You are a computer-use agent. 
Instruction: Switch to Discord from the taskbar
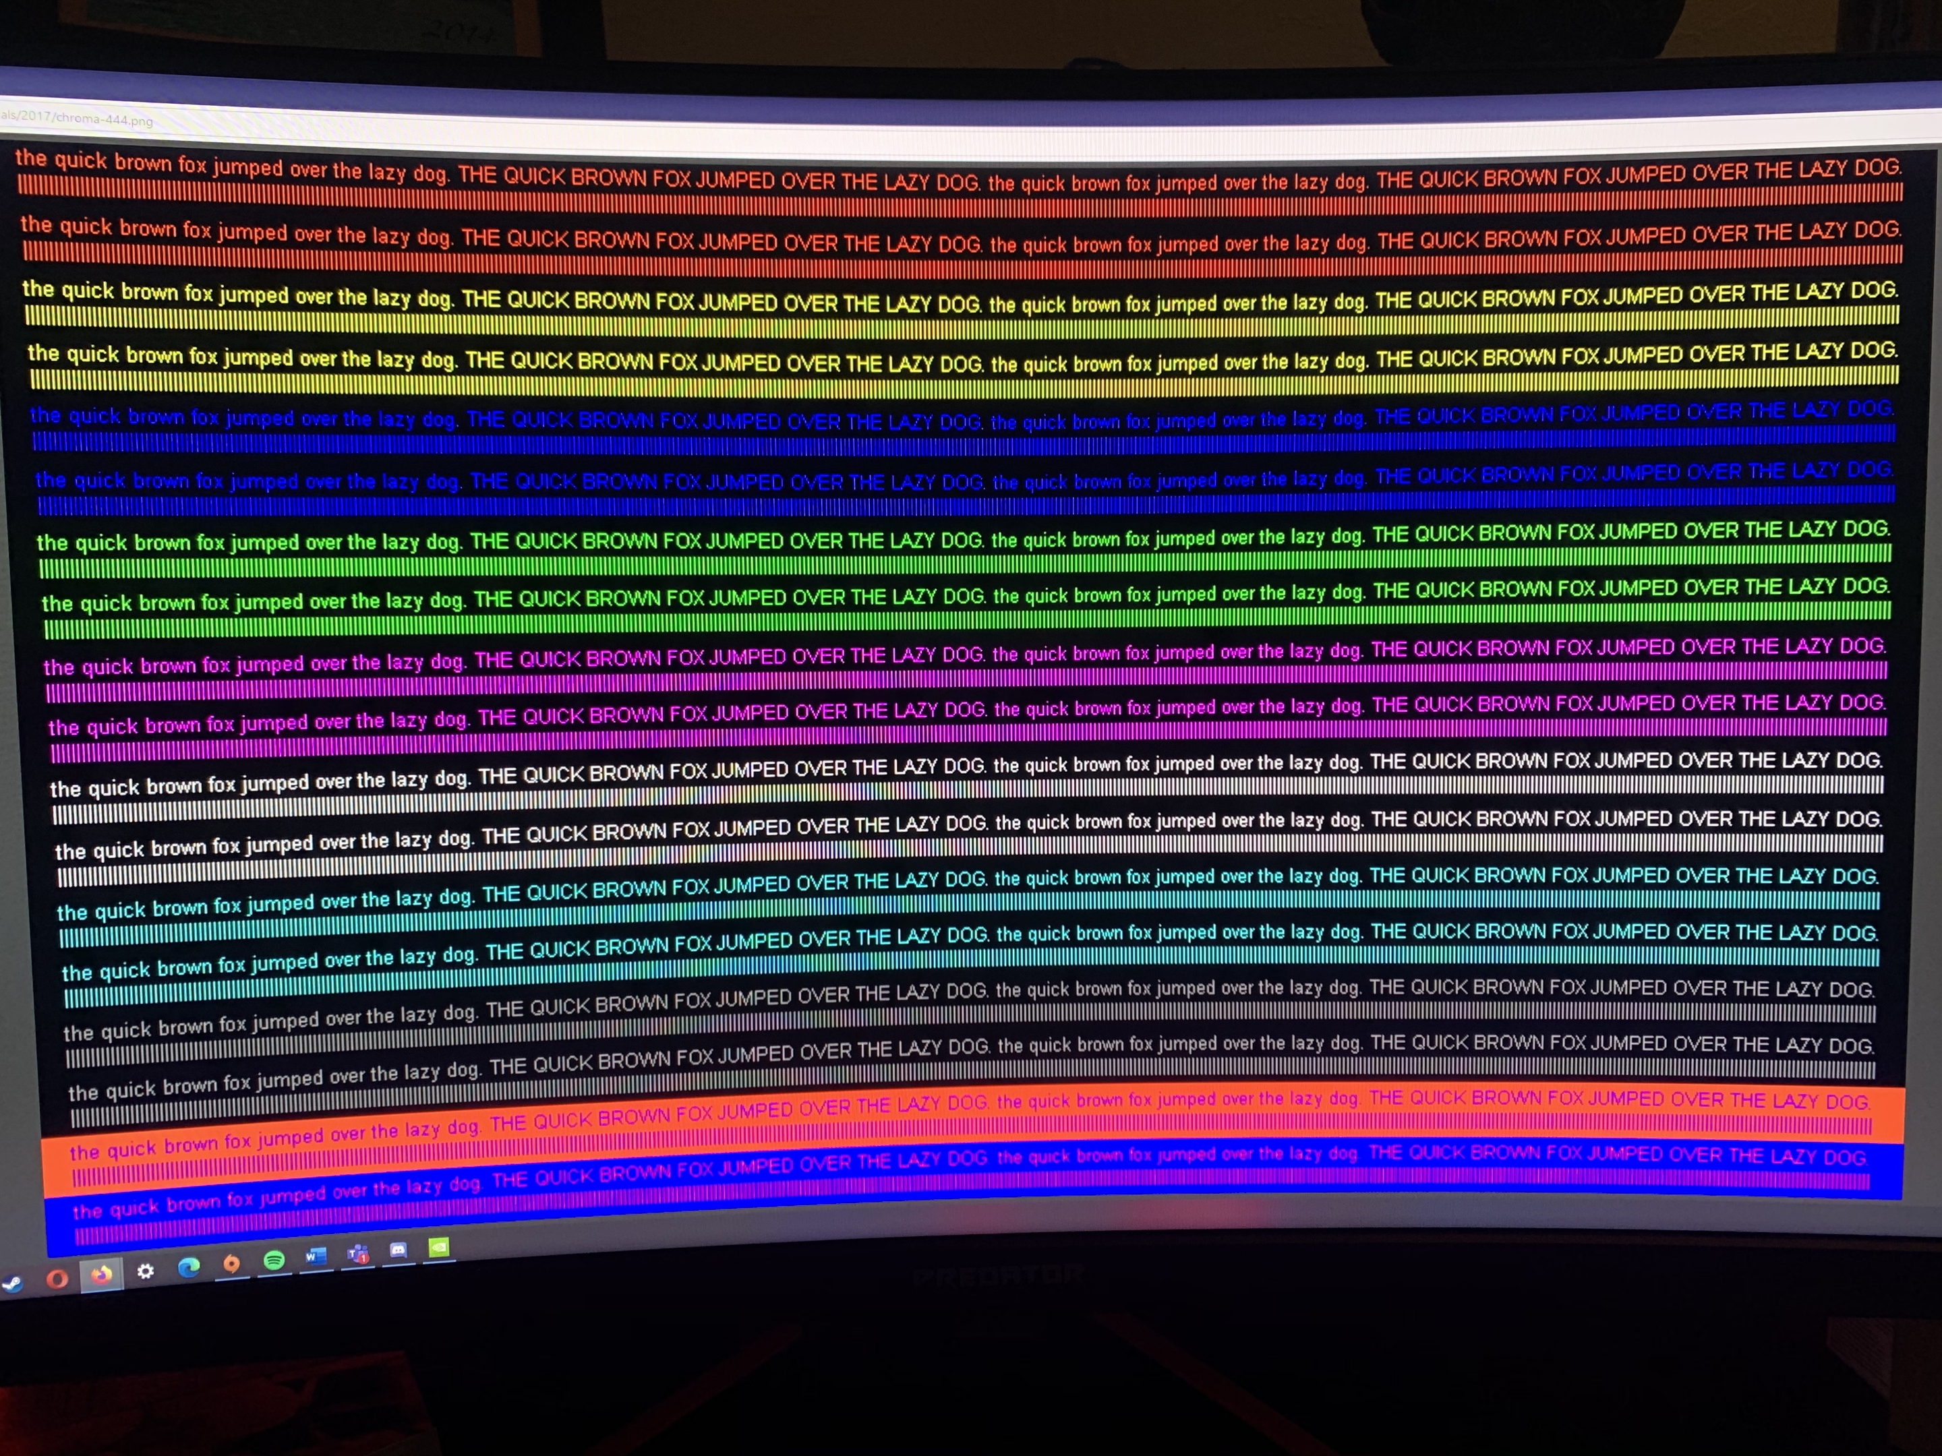(399, 1250)
